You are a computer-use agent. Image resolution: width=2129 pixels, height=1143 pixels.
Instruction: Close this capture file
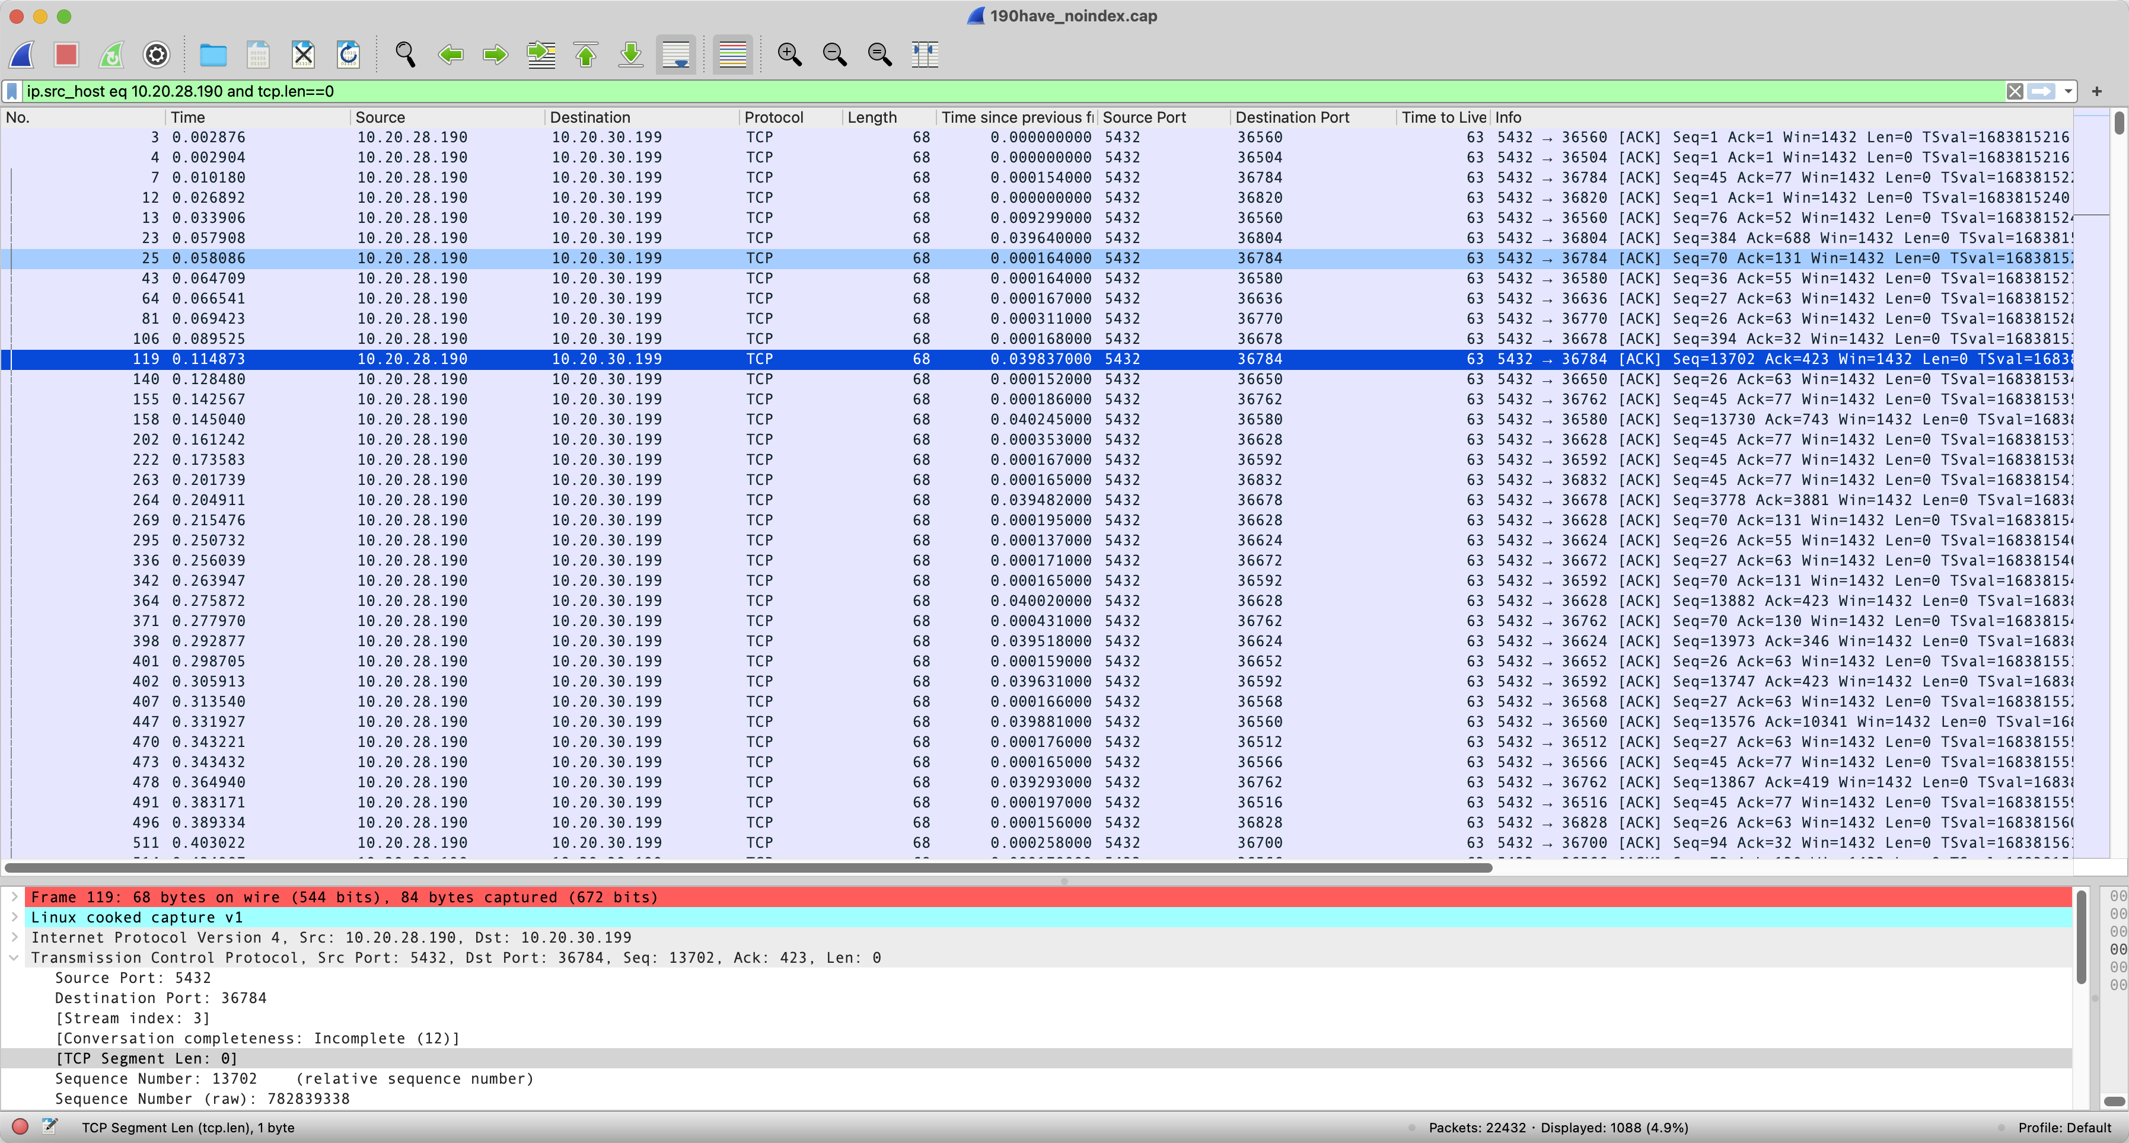pyautogui.click(x=303, y=55)
